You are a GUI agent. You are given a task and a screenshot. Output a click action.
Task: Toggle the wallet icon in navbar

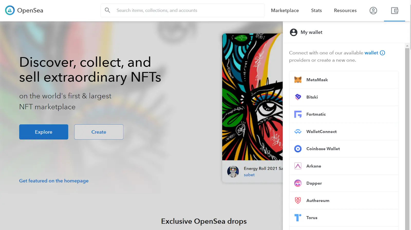(394, 11)
